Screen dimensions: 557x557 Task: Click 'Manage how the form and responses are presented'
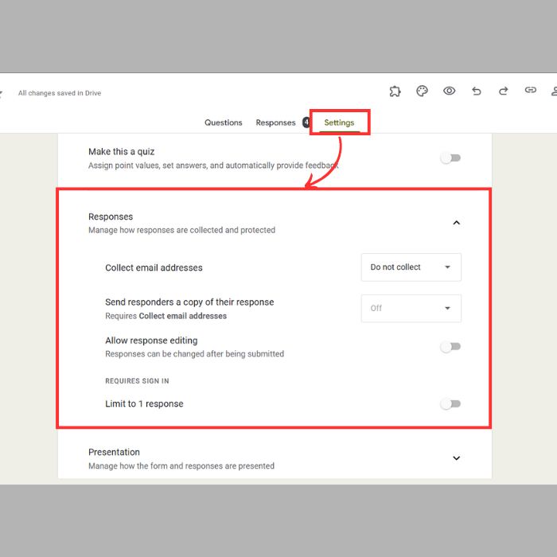[x=181, y=465]
